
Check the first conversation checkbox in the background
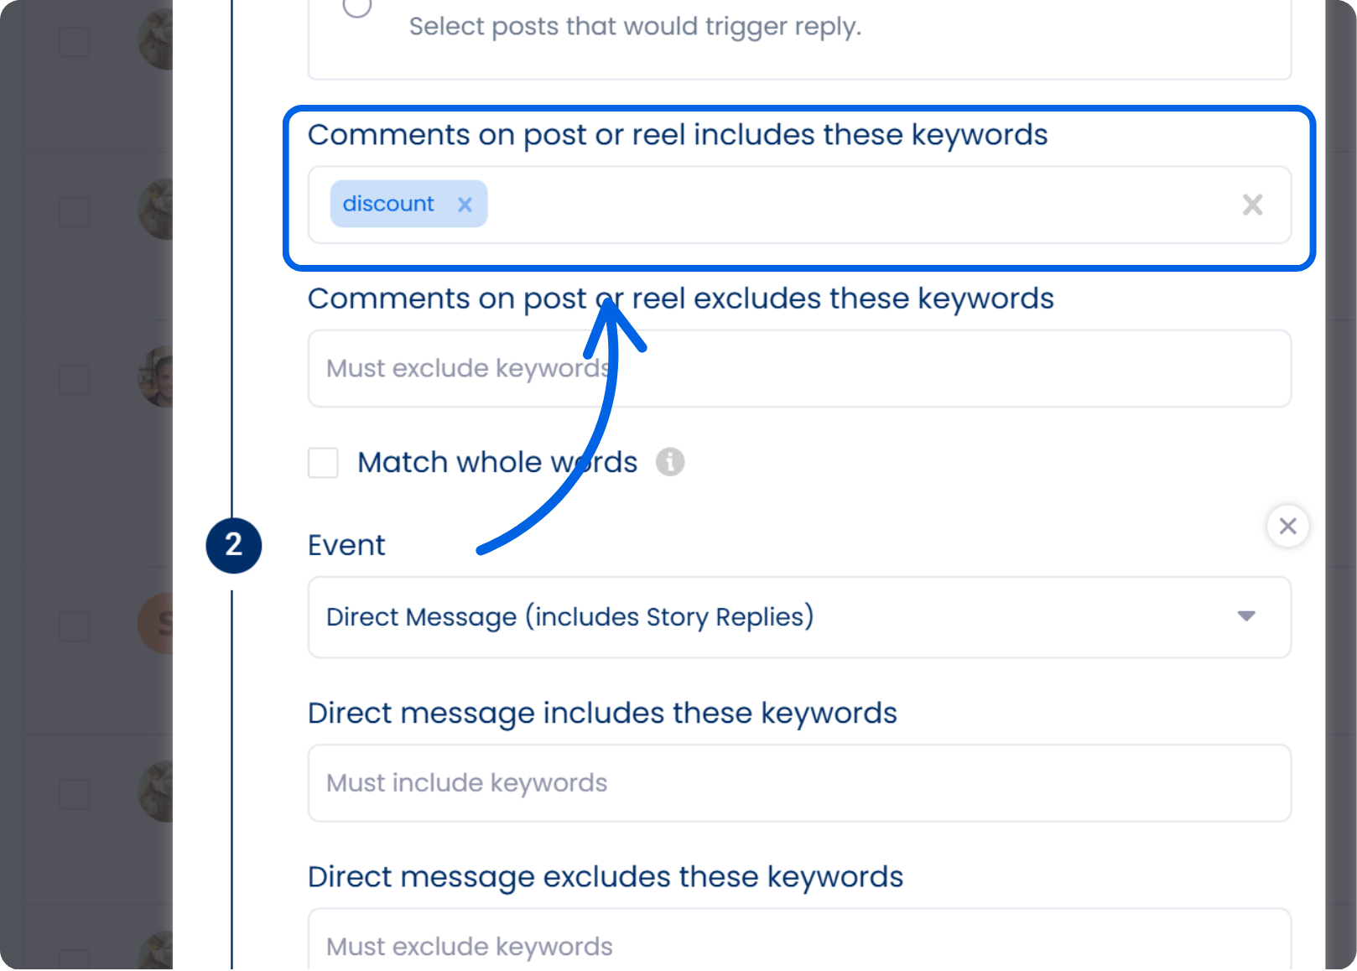(74, 40)
